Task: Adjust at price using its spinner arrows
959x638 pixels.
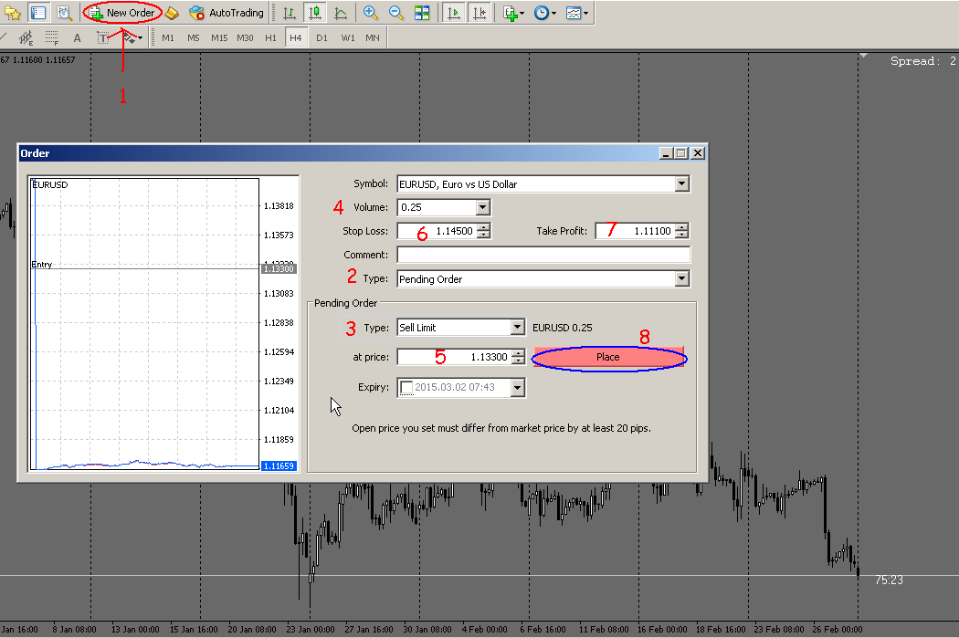Action: [x=518, y=357]
